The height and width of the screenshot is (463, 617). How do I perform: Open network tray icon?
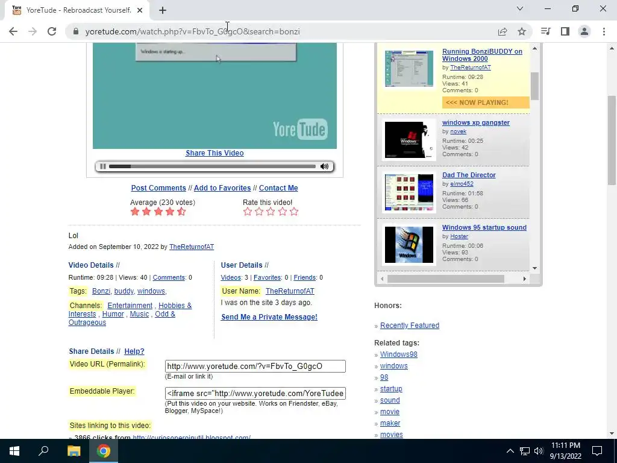click(x=525, y=451)
